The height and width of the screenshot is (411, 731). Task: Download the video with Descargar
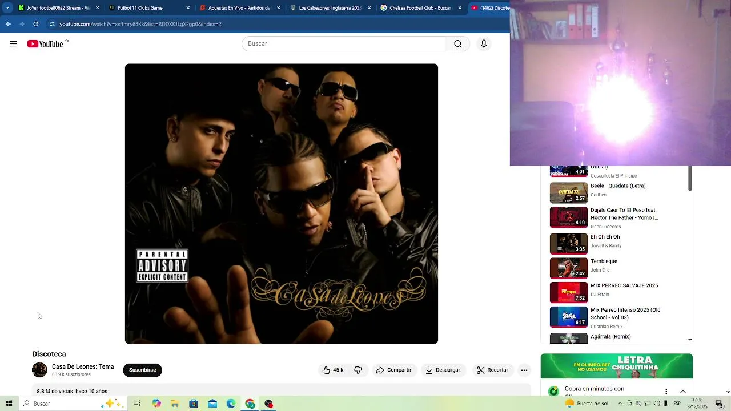443,370
